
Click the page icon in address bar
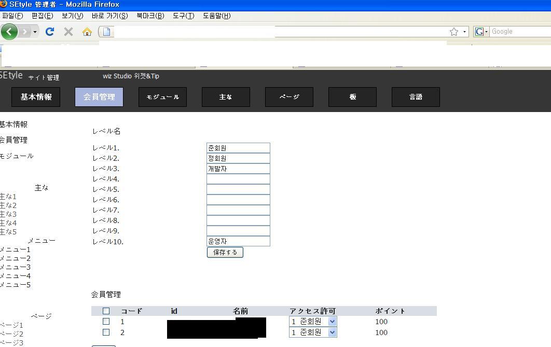pos(107,32)
